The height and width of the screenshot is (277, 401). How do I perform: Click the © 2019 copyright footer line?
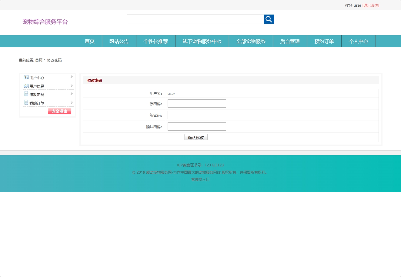(200, 172)
